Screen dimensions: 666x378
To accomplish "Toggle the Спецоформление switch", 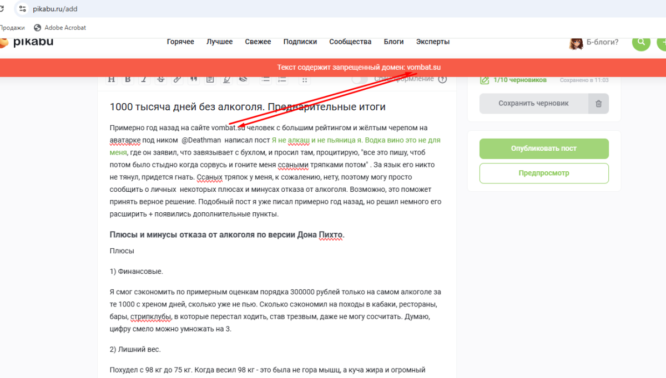I will coord(360,79).
